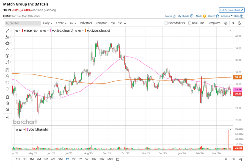Click the pink MA 50 color swatch
This screenshot has width=248, height=164.
pyautogui.click(x=51, y=31)
